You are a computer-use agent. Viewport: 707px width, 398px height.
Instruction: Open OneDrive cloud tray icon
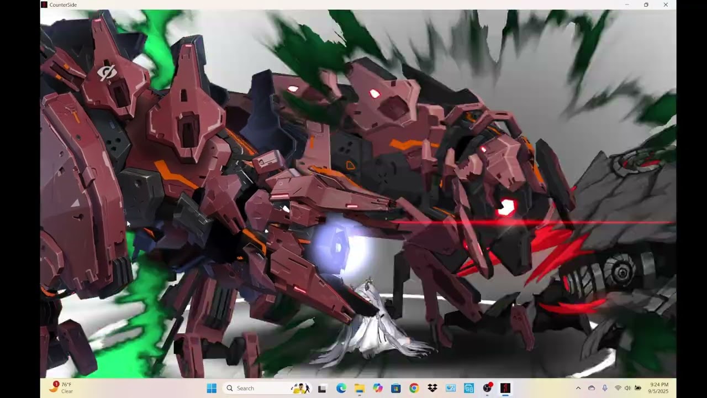tap(592, 388)
